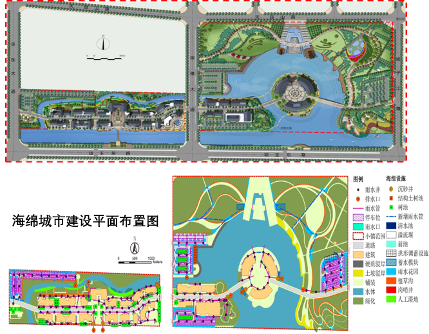The image size is (429, 334).
Task: Click the 图例 legend heading
Action: [x=359, y=179]
